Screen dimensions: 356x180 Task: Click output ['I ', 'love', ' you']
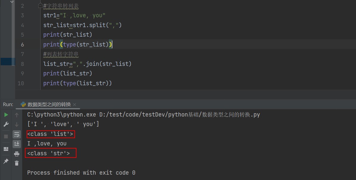pos(63,124)
